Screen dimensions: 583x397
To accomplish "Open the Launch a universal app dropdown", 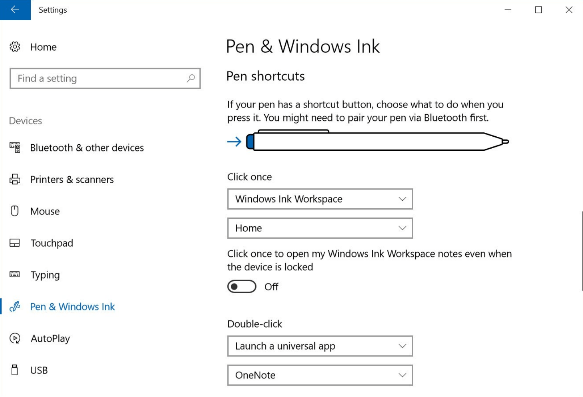I will coord(320,346).
